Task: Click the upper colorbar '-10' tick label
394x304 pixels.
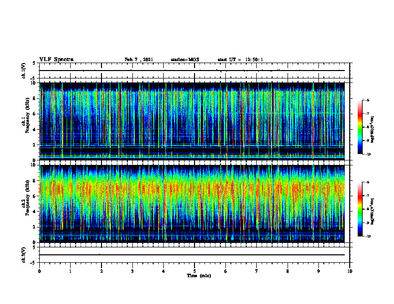Action: pos(368,154)
